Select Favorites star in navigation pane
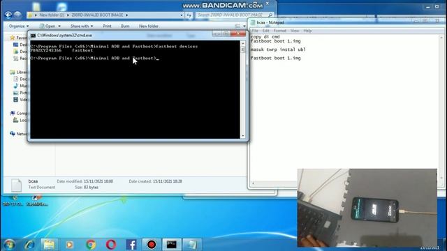Viewport: 447px width, 251px height. click(x=12, y=38)
